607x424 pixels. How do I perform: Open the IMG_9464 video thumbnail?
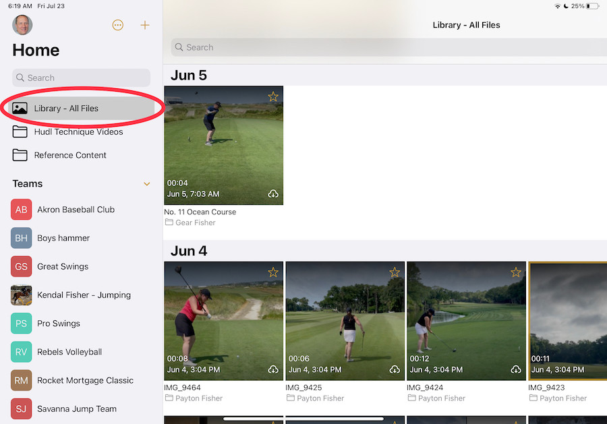click(x=224, y=321)
